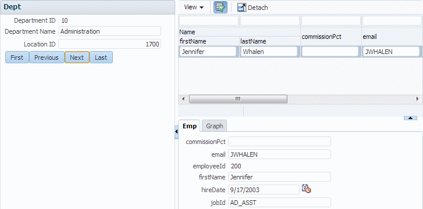Go to the First department record
The height and width of the screenshot is (209, 423).
click(17, 57)
